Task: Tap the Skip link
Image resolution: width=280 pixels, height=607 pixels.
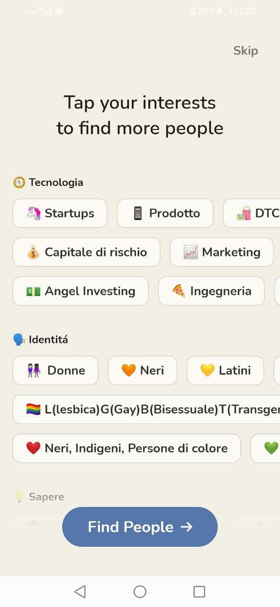Action: [245, 51]
